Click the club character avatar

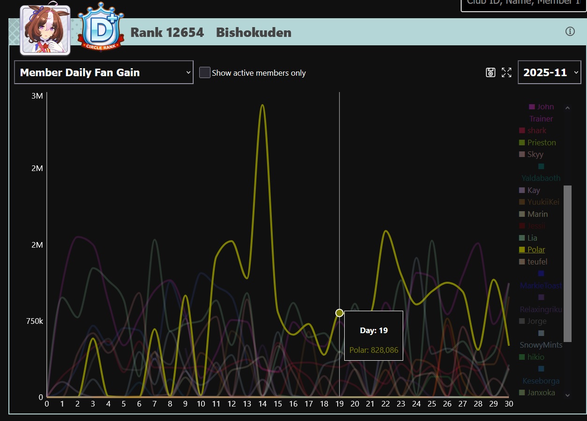(45, 30)
